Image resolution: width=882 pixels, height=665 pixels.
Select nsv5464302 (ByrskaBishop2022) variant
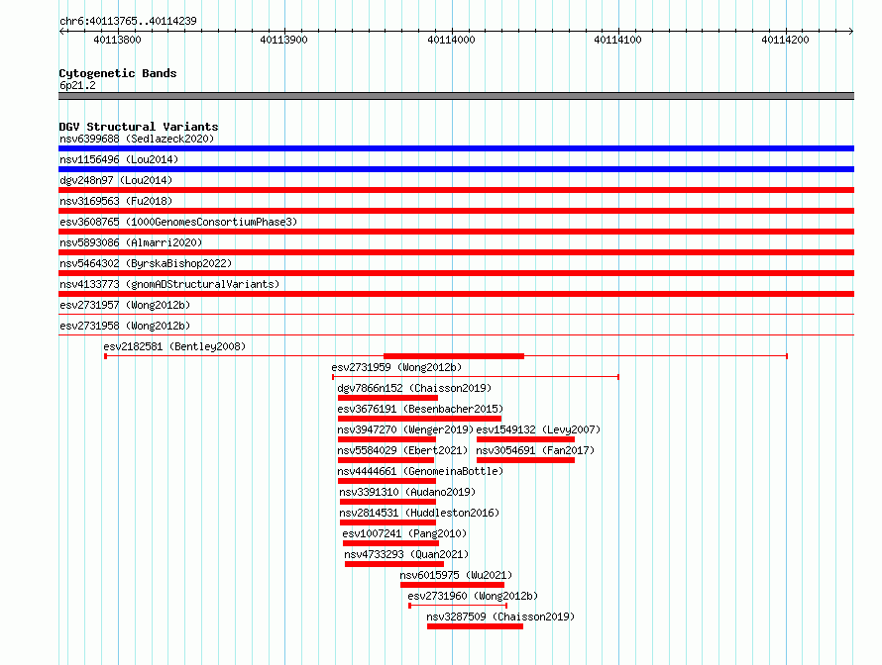[146, 263]
